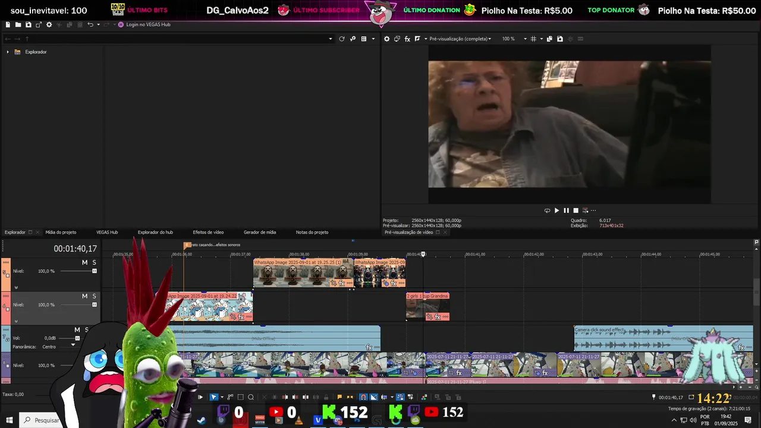Open event FX on Grandma clip
This screenshot has width=761, height=428.
[x=438, y=317]
